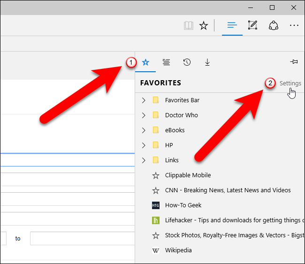
Task: Open the Favorites Settings link
Action: tap(290, 83)
